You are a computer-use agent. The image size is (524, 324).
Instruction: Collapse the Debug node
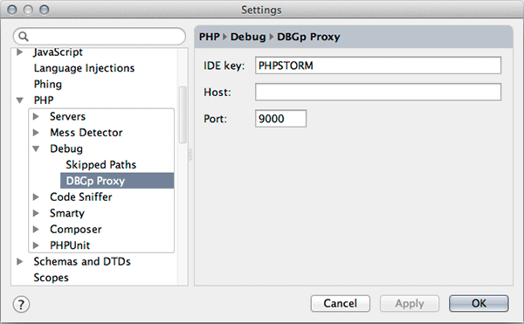point(36,148)
